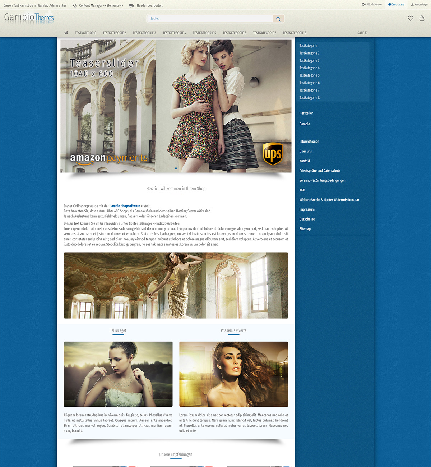This screenshot has height=467, width=431.
Task: Open Widerrufsrecht & Muster-Widerrufsformular link
Action: tap(329, 200)
